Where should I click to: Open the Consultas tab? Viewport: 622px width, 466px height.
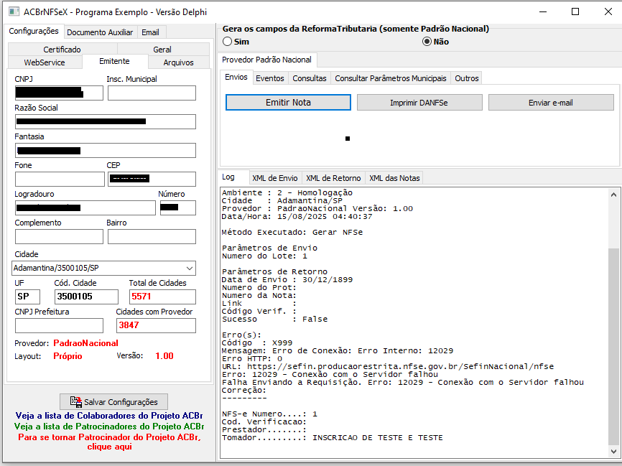(310, 78)
